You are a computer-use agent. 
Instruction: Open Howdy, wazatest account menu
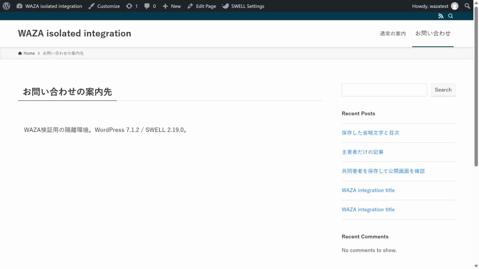pos(435,6)
